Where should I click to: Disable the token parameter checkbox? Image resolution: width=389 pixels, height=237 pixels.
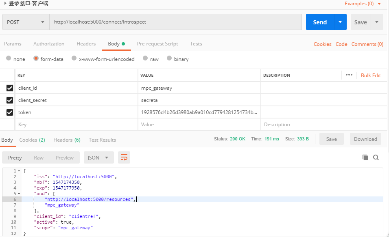click(x=10, y=112)
